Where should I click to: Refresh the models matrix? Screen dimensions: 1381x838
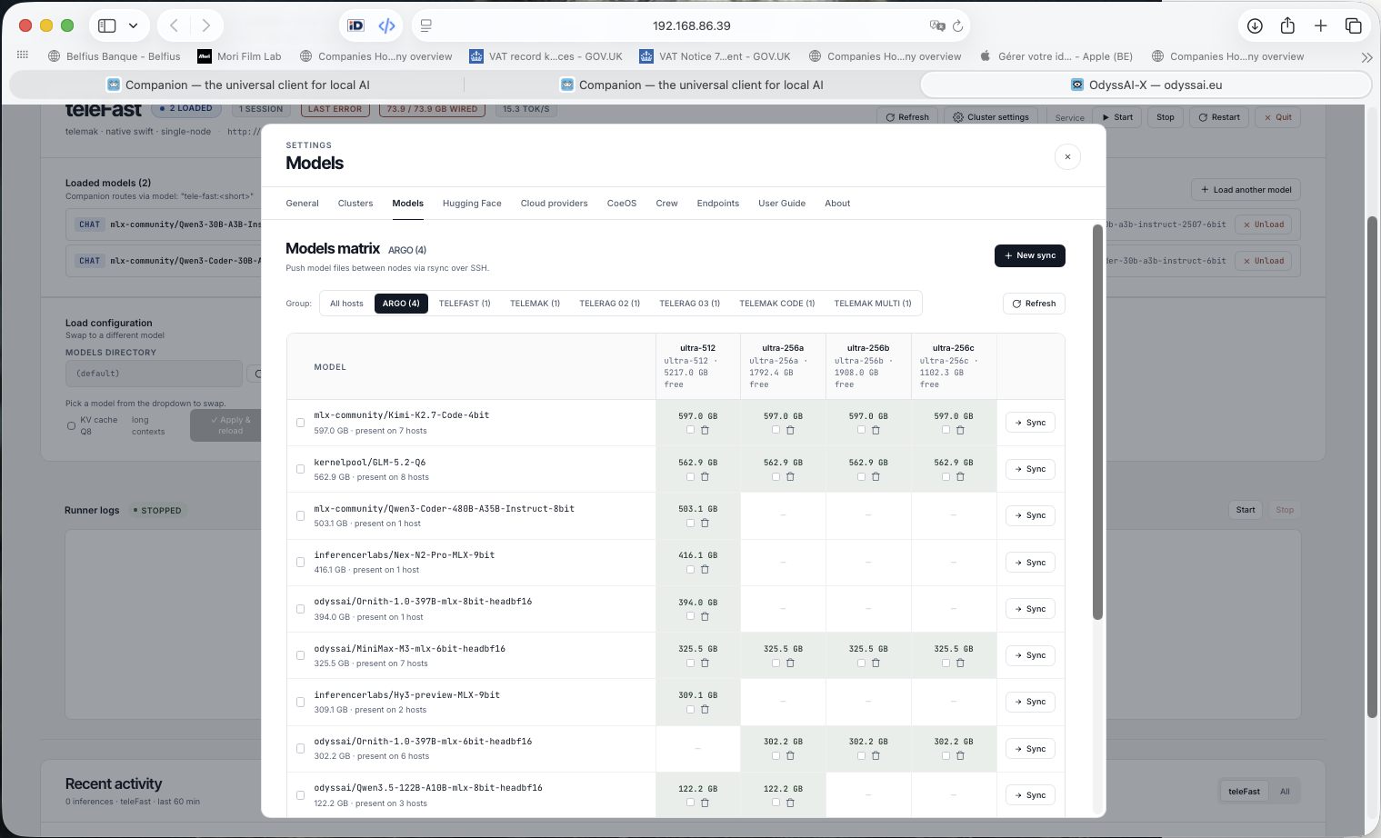[x=1034, y=304]
